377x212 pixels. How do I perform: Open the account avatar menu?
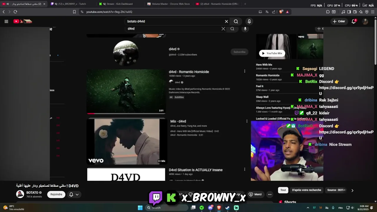coord(365,21)
